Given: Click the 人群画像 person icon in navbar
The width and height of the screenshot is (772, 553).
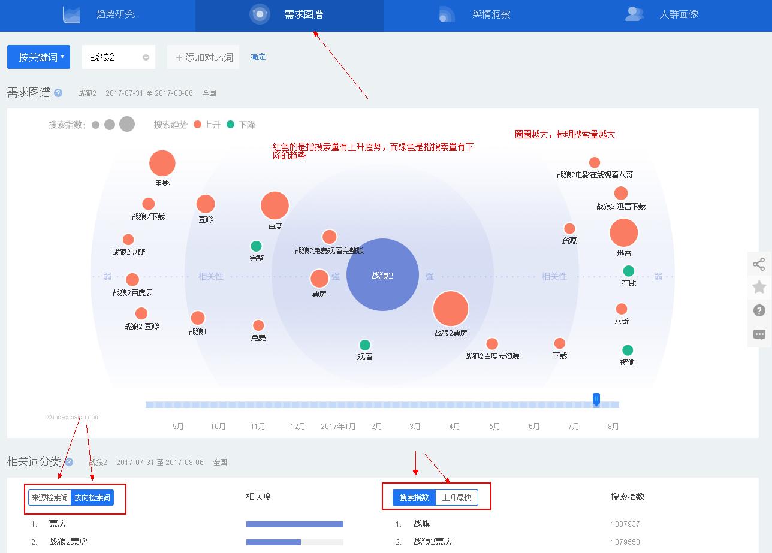Looking at the screenshot, I should coord(634,13).
